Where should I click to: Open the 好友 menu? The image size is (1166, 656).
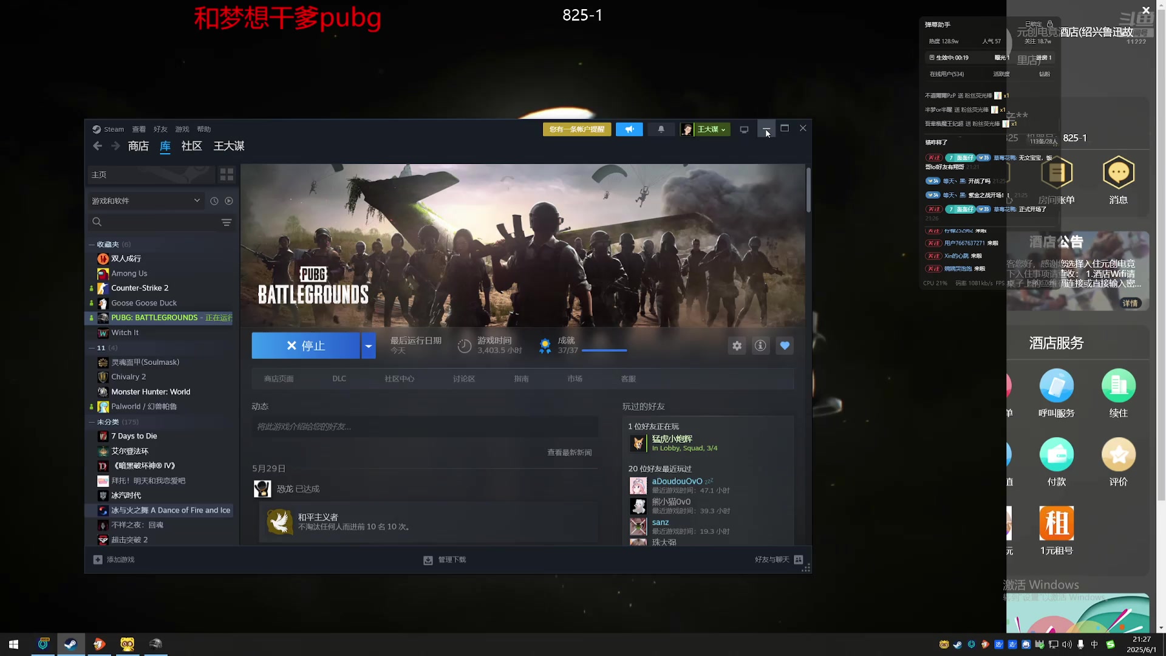[x=160, y=129]
